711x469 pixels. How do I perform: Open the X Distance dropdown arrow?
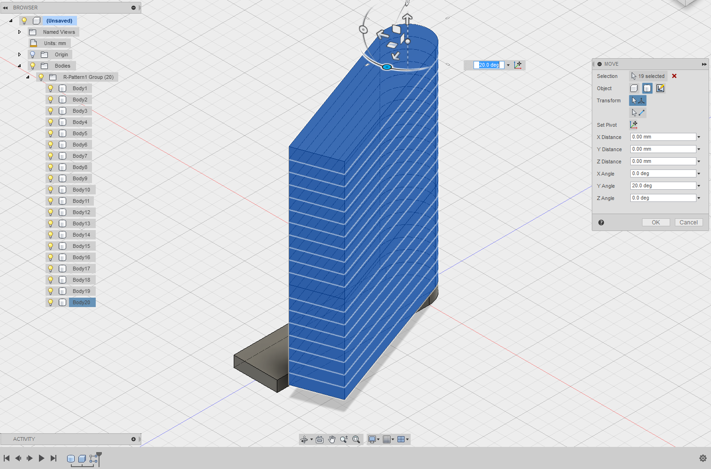(x=699, y=137)
